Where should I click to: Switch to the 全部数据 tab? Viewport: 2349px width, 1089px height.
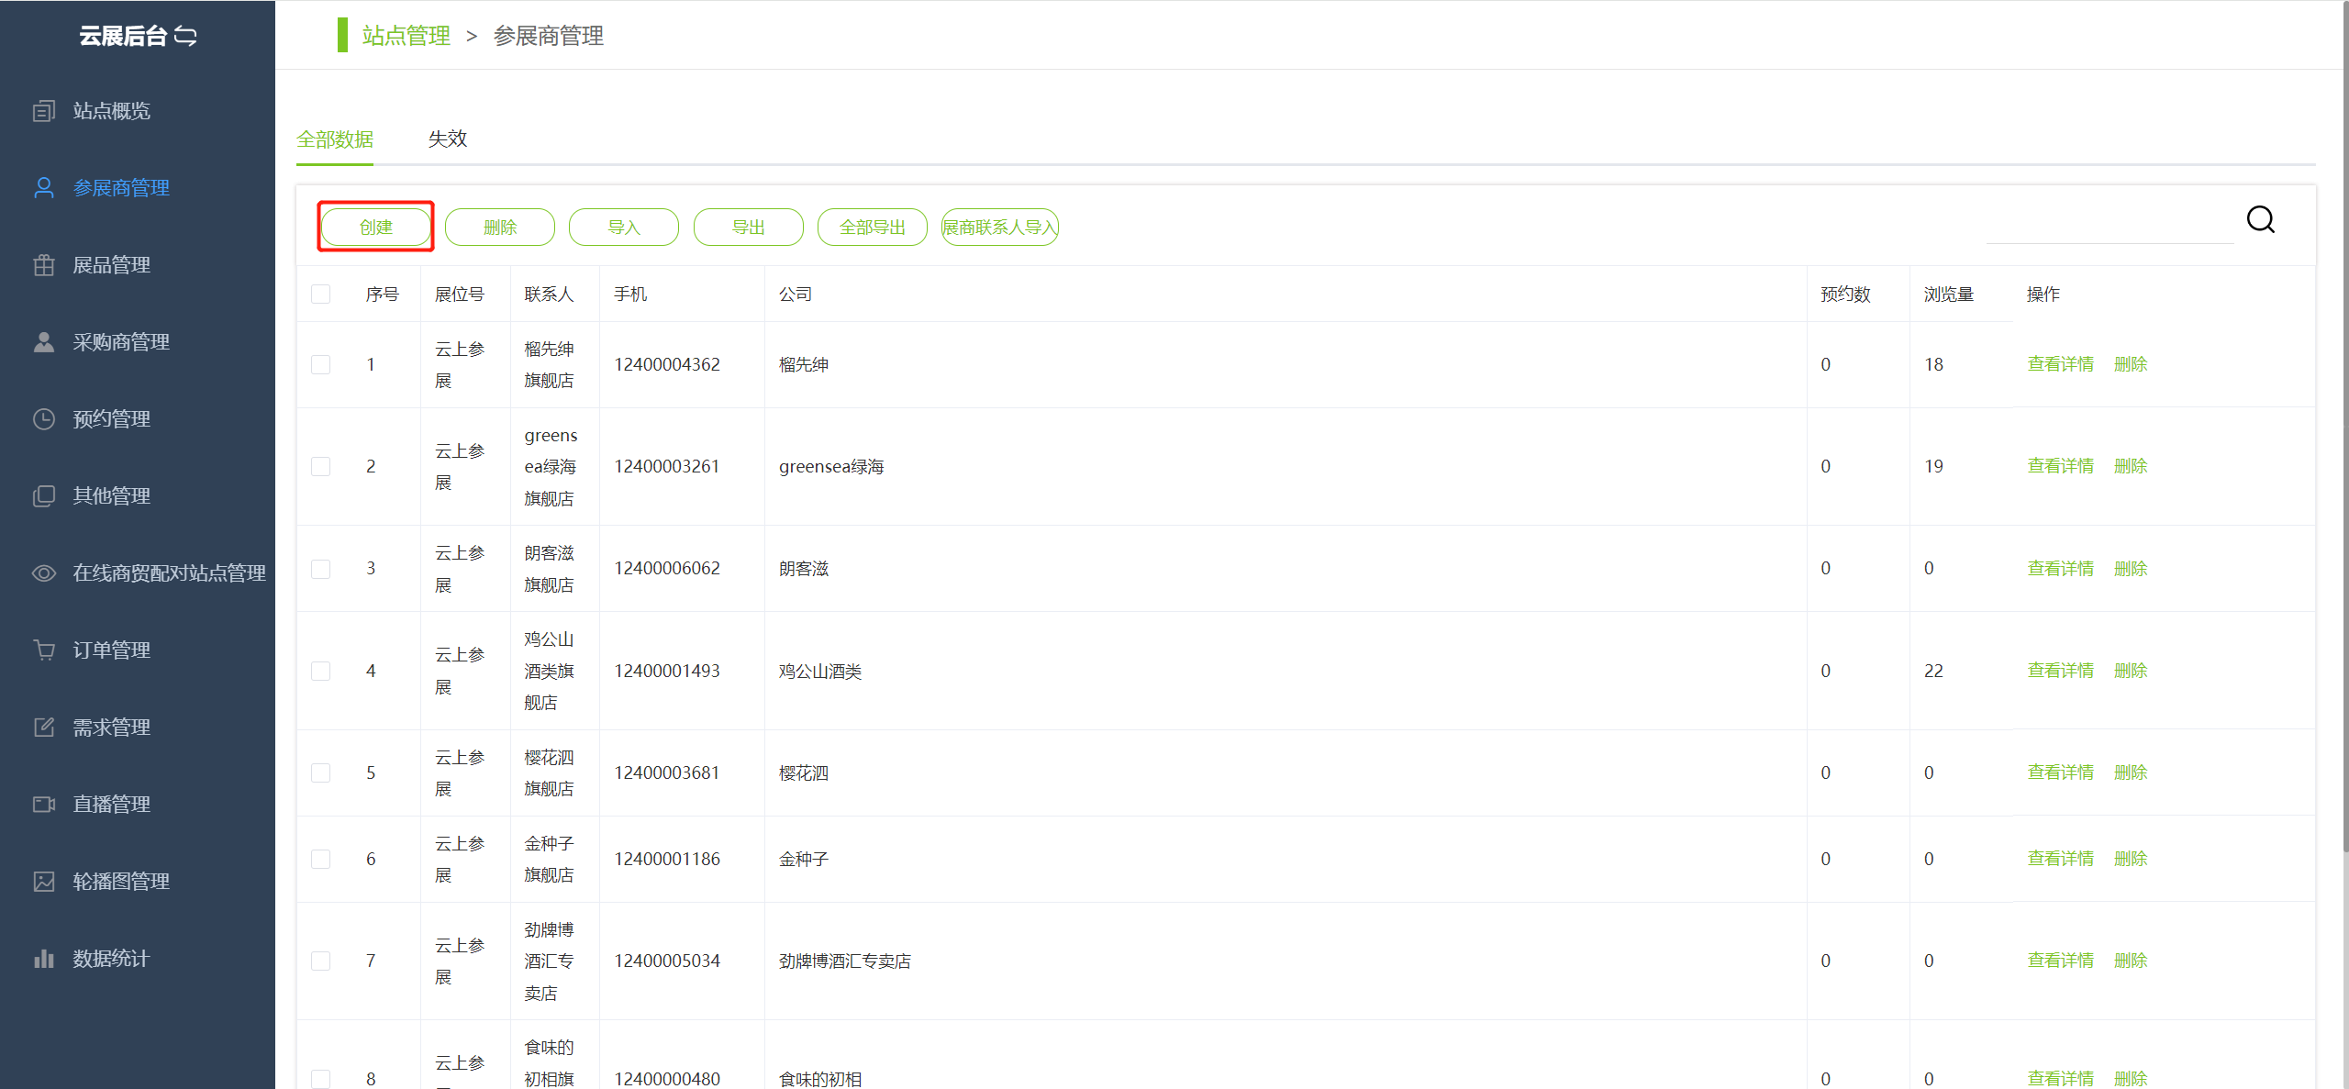click(335, 139)
